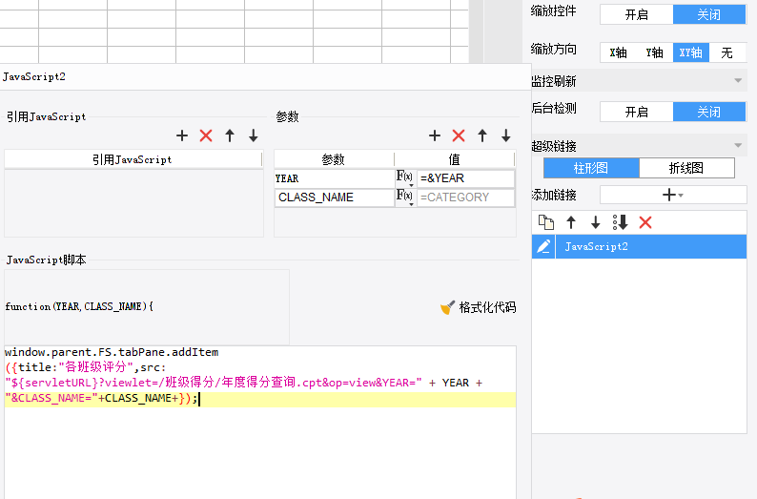Delete selected referenced JavaScript entry

coord(206,135)
